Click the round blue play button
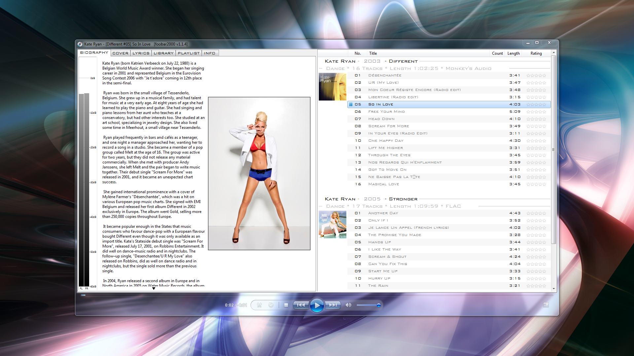Image resolution: width=634 pixels, height=356 pixels. click(317, 305)
